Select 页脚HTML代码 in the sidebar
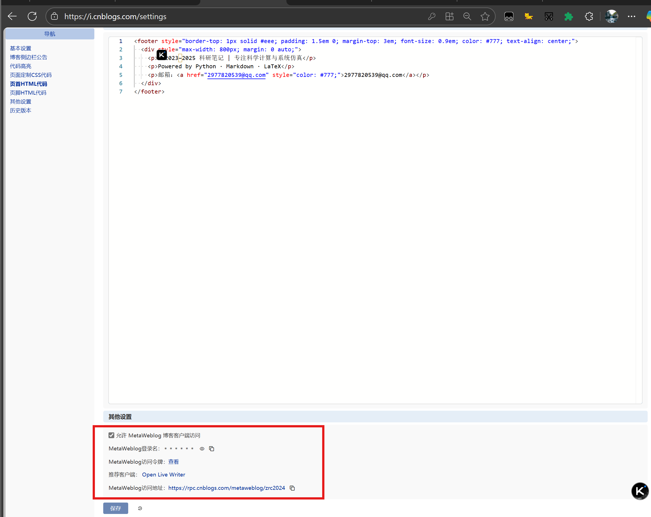This screenshot has width=651, height=517. 28,93
